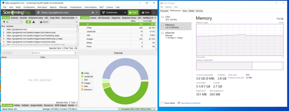Viewport: 289px width, 111px height.
Task: Open the All filter dropdown
Action: 12,22
